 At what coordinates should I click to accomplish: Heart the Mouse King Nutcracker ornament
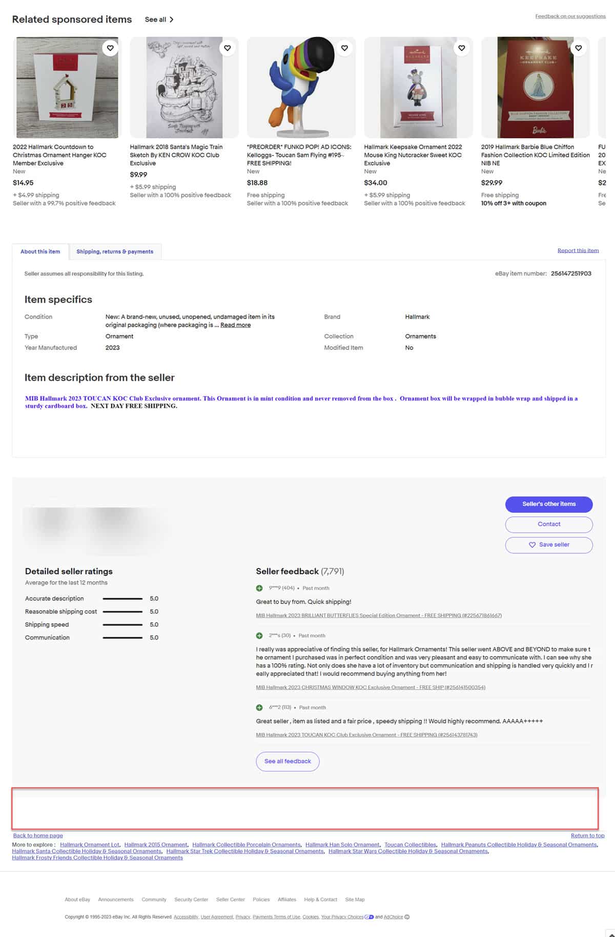pos(462,48)
